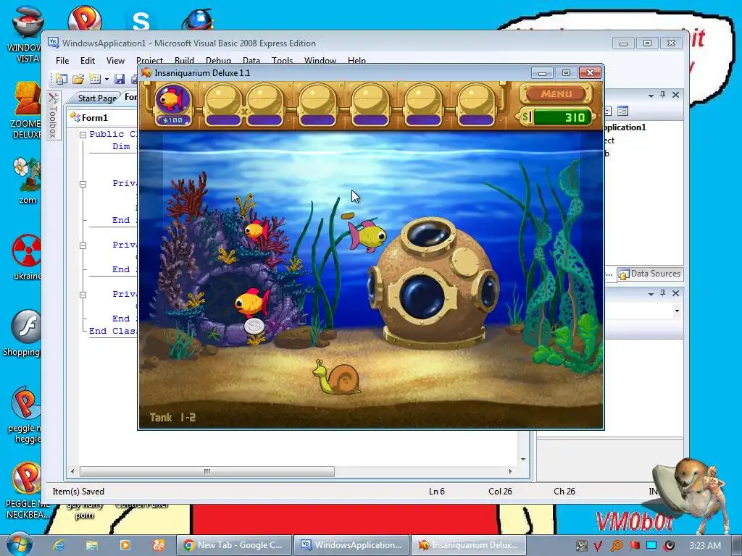Click the brass diving helmet decoration

coord(434,283)
